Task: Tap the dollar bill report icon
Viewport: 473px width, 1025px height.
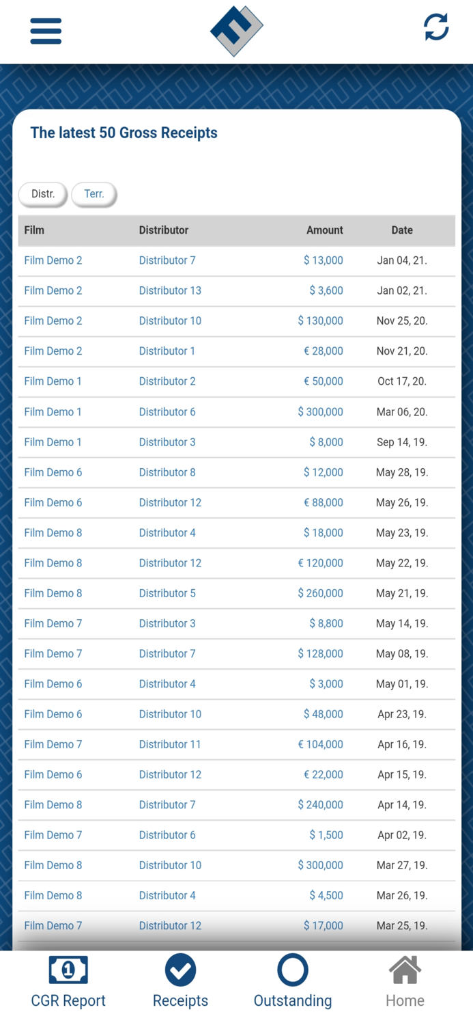Action: (68, 970)
